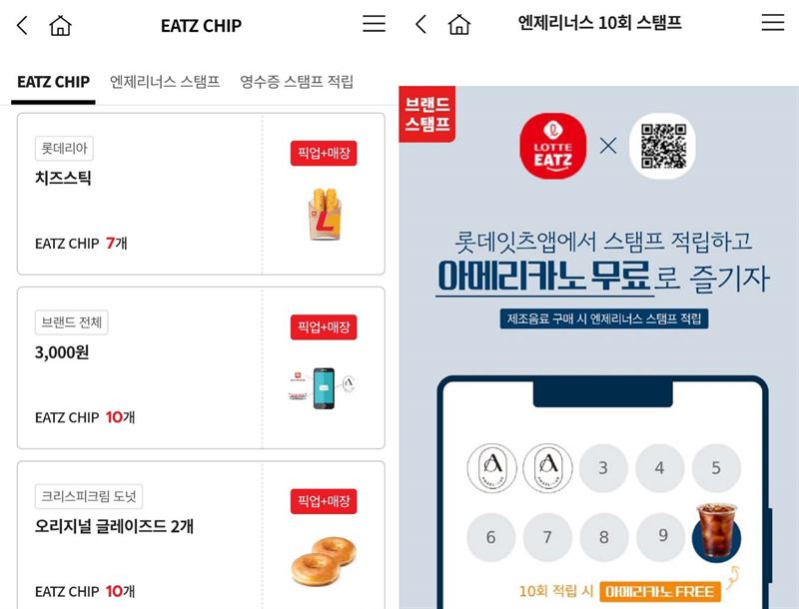Image resolution: width=799 pixels, height=609 pixels.
Task: Go back from 엔제리너스 10회 스탬프 screen
Action: coord(420,24)
